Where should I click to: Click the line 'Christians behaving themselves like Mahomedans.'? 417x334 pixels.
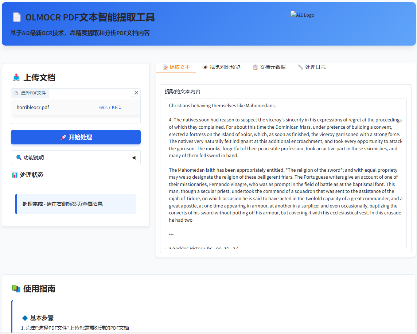(x=222, y=105)
